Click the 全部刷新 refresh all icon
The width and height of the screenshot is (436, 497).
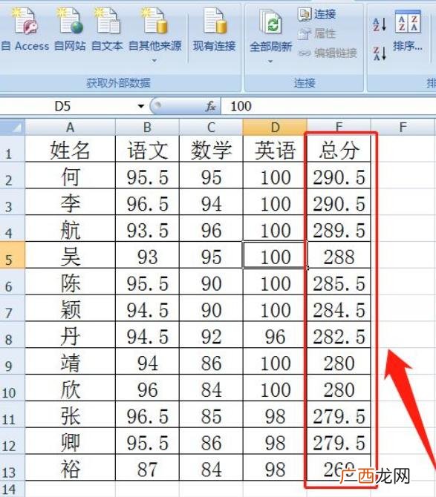coord(270,22)
